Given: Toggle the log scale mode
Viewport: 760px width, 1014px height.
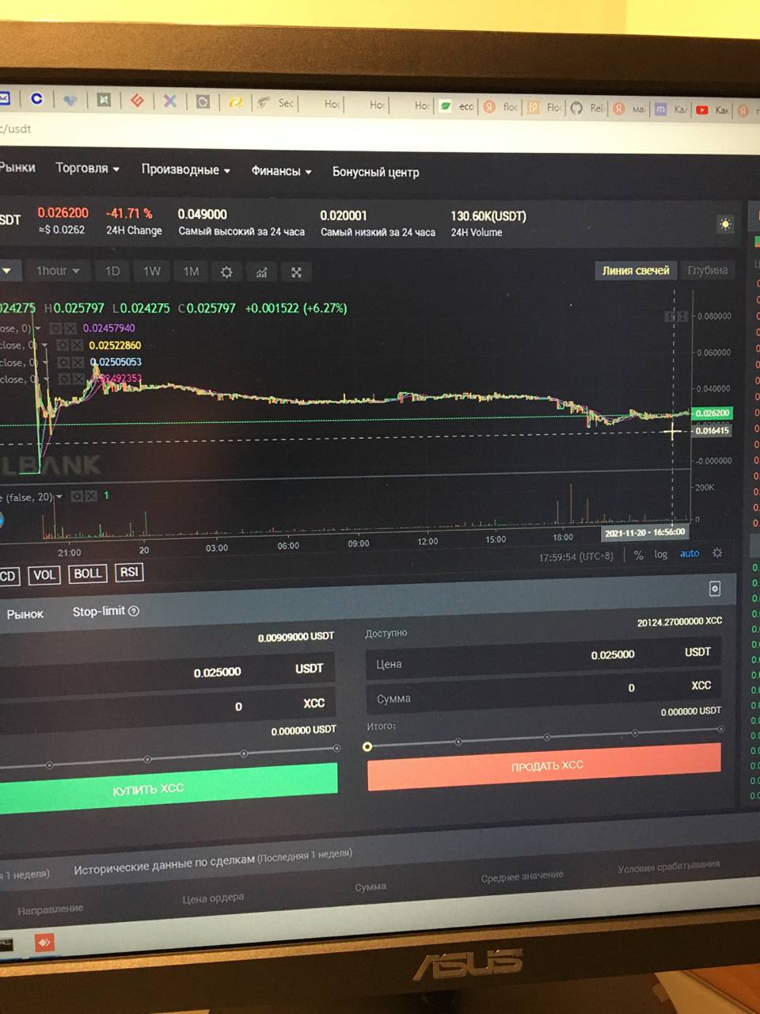Looking at the screenshot, I should pyautogui.click(x=661, y=555).
